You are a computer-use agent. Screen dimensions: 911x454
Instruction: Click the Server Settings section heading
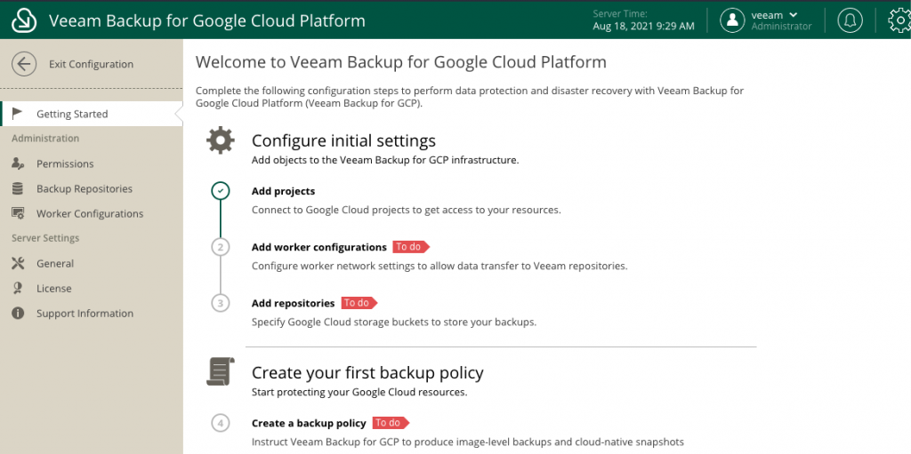point(45,238)
